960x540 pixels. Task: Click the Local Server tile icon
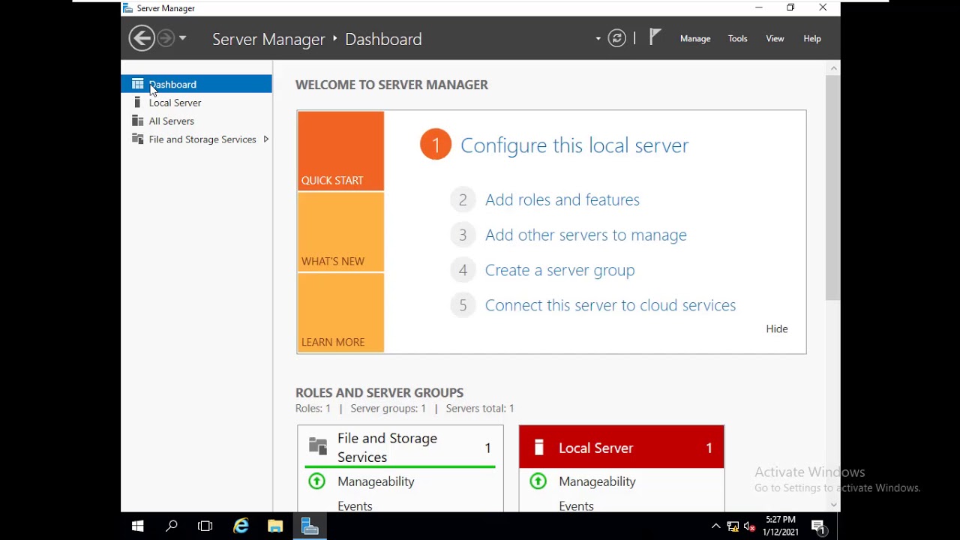pyautogui.click(x=538, y=448)
